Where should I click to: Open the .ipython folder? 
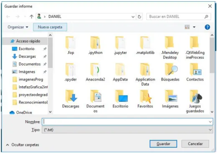pos(95,45)
